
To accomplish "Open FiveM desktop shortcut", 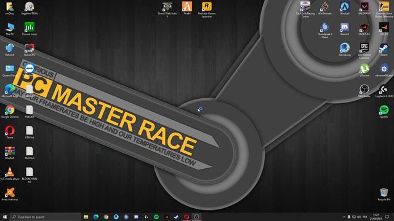I will point(187,8).
